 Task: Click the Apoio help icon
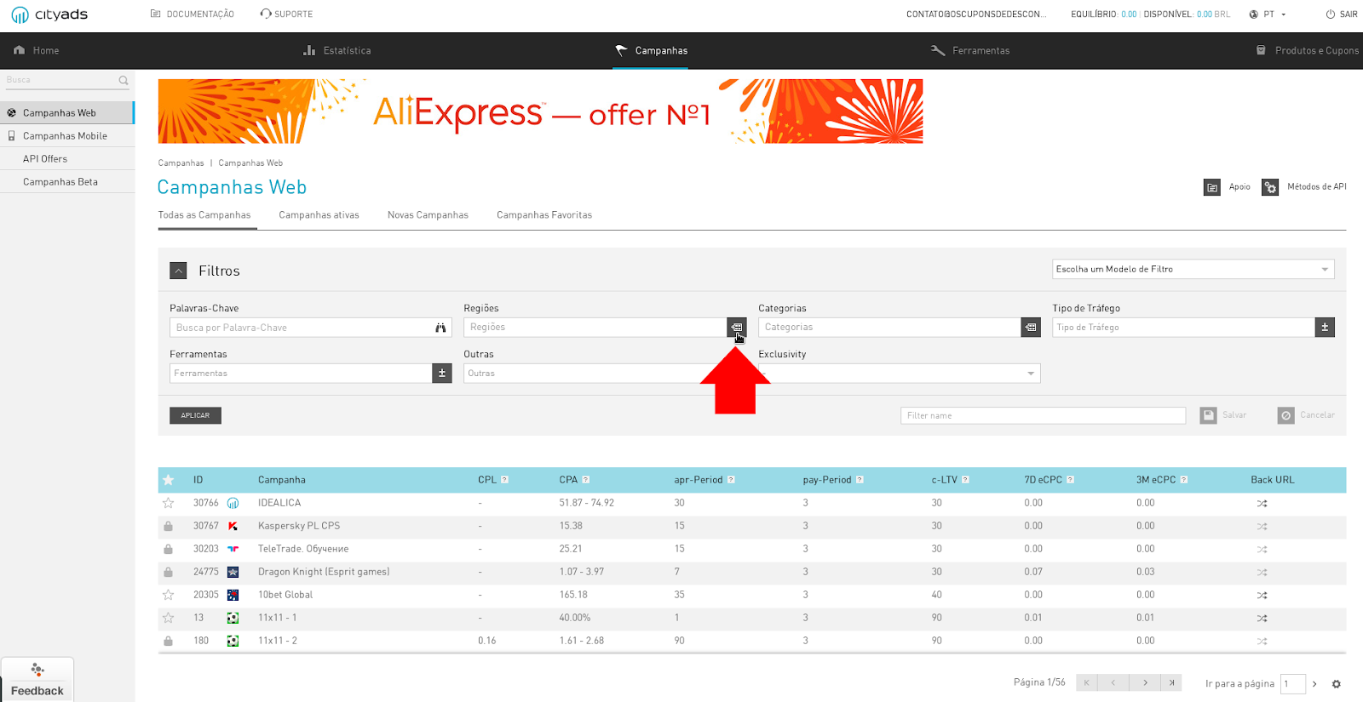click(1211, 187)
